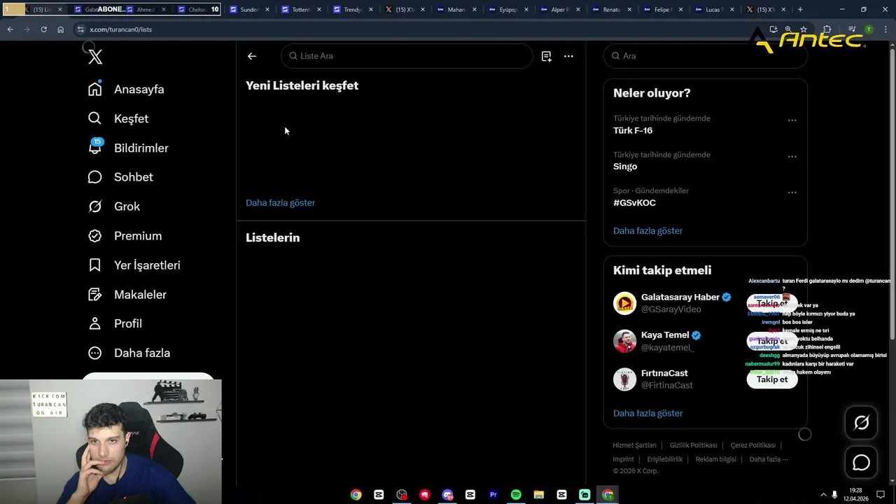This screenshot has height=504, width=896.
Task: Open Hizmet Şartları footer link
Action: tap(634, 445)
